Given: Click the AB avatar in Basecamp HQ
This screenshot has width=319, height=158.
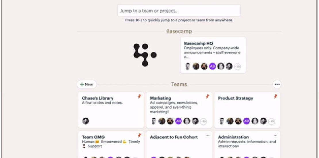Looking at the screenshot, I should pyautogui.click(x=212, y=66).
